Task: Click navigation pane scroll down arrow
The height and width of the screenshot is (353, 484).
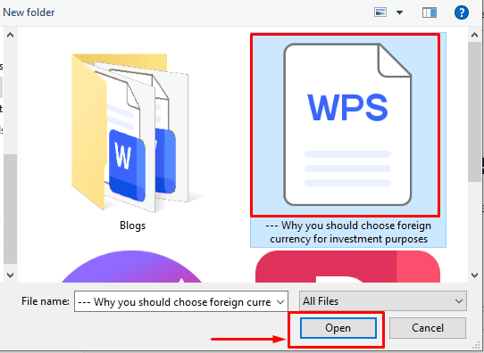Action: pos(10,275)
